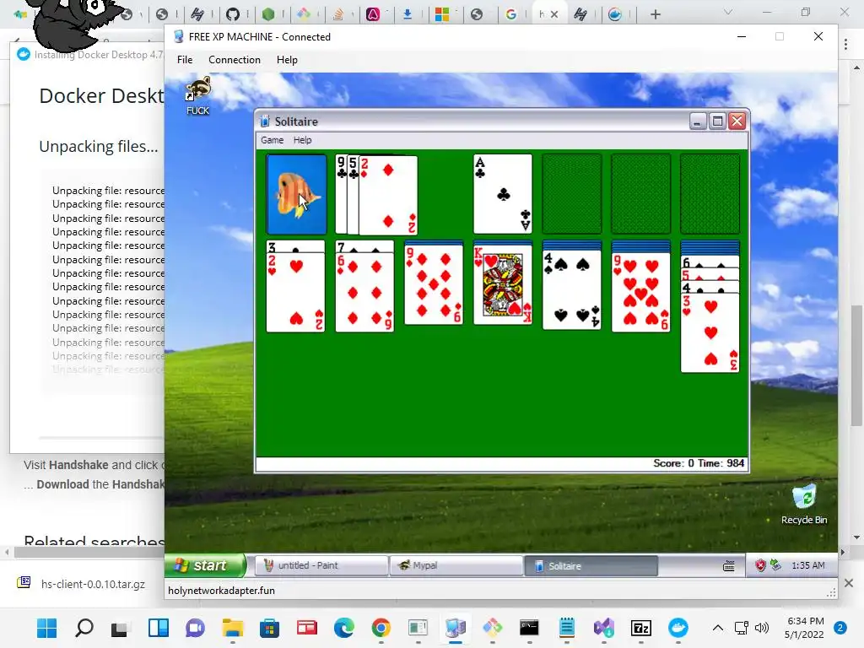Expand the browser tab search chevron
The width and height of the screenshot is (864, 648).
pyautogui.click(x=728, y=12)
